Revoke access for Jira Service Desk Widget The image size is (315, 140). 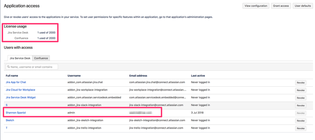(300, 98)
